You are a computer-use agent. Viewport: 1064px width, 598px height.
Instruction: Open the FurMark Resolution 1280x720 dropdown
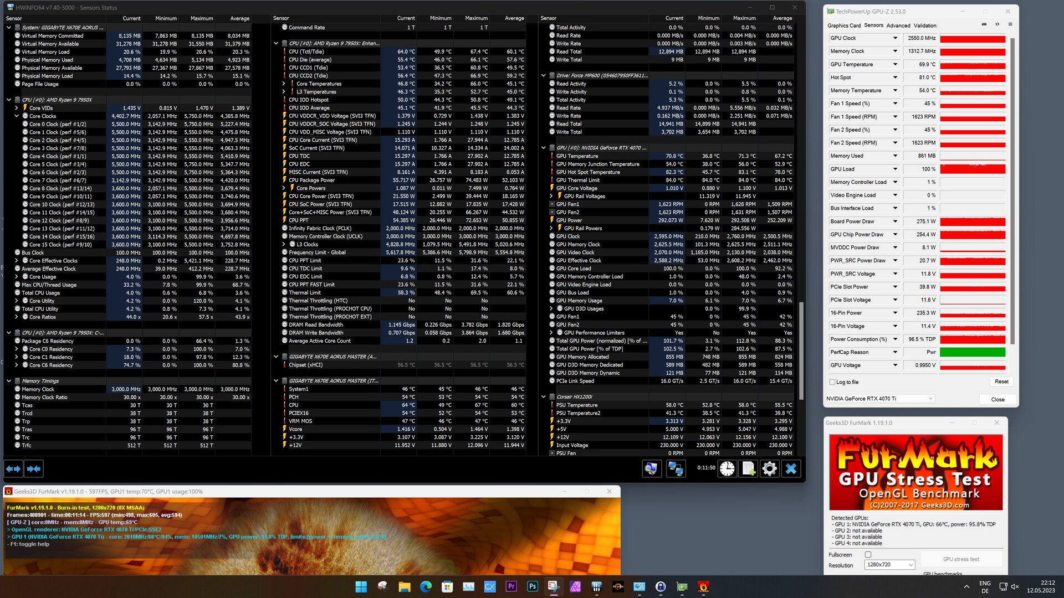(889, 565)
